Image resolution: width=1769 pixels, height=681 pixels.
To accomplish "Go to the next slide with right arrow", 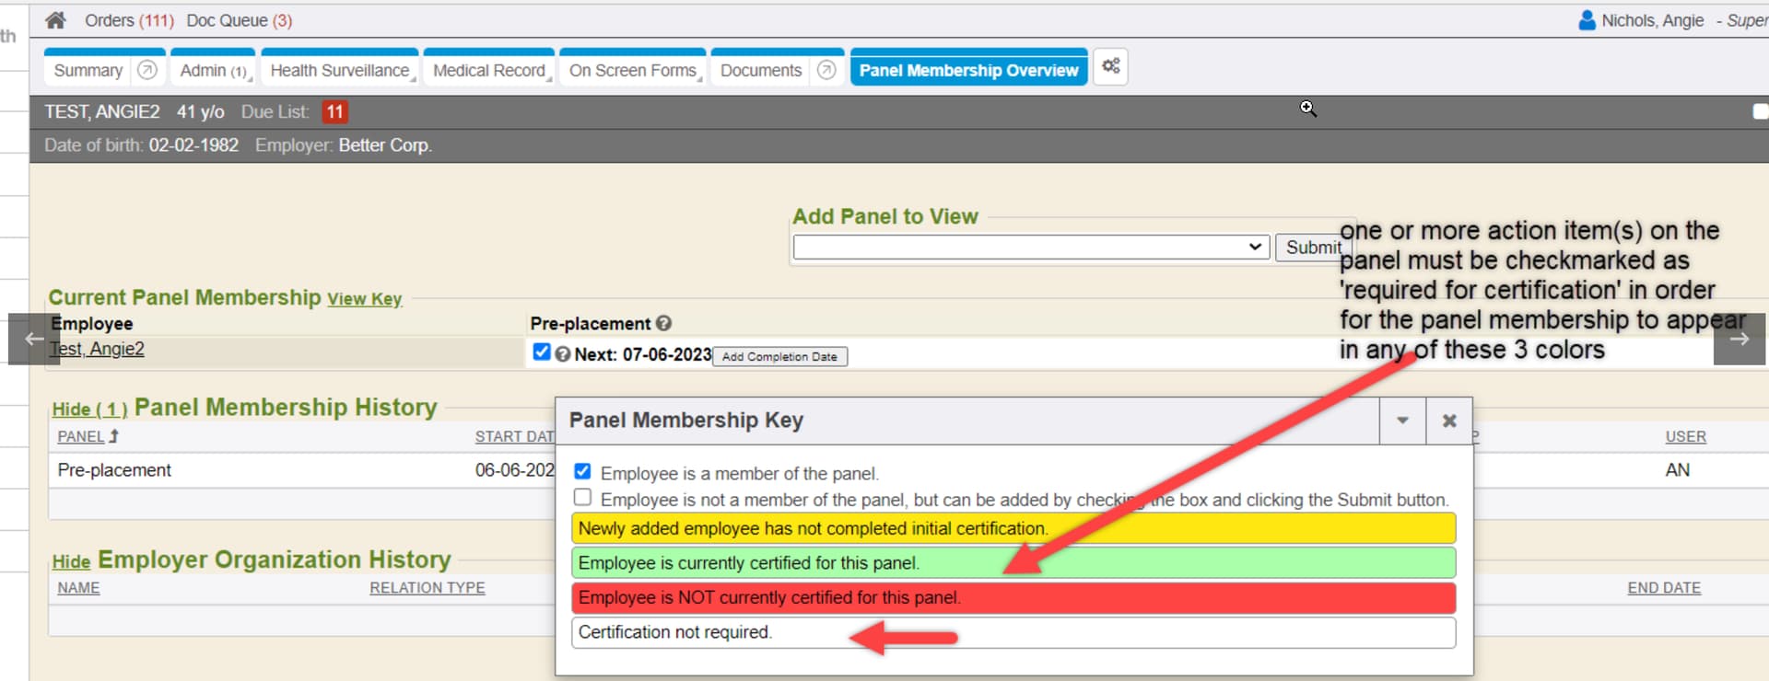I will point(1739,339).
